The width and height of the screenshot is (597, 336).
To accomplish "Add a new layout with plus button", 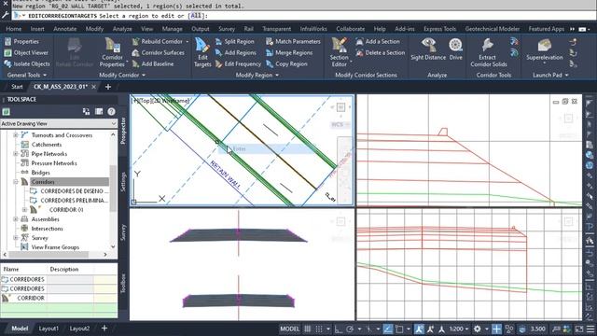I will 104,329.
